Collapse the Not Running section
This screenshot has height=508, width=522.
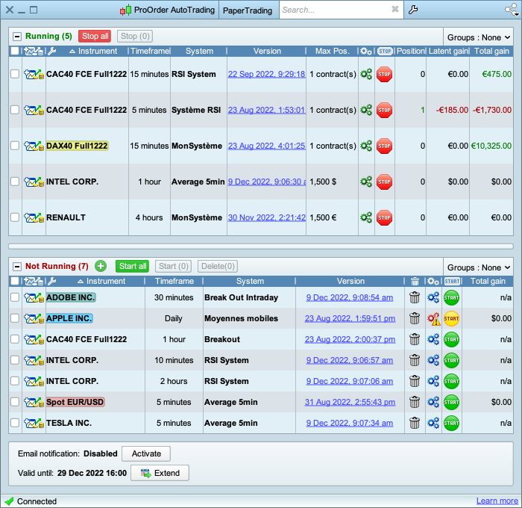(16, 266)
